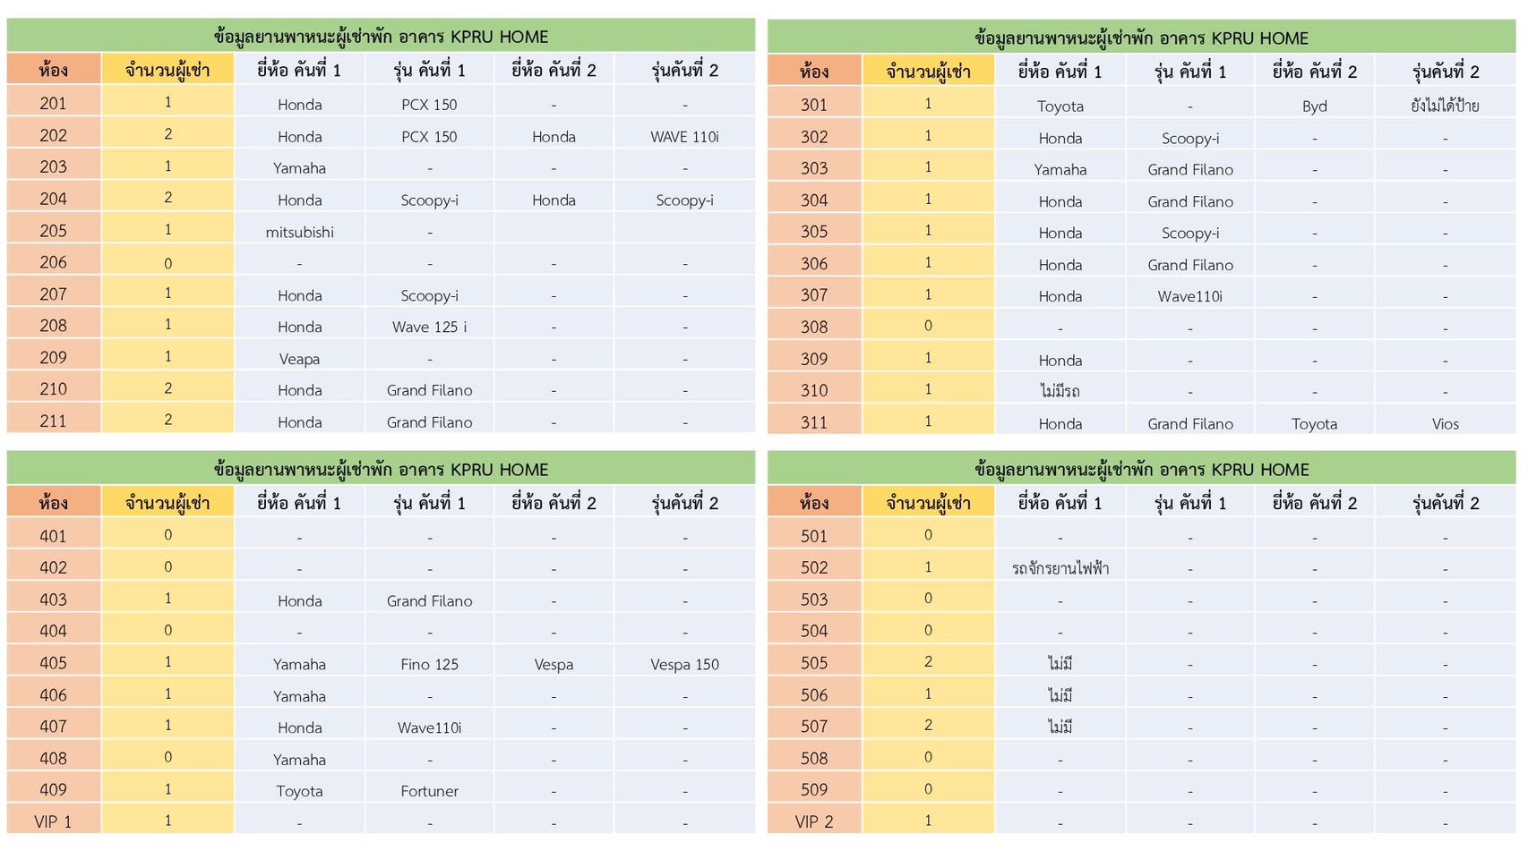Select the ไม่มีรถ cell in room 310
Screen dimensions: 1528x859
1060,390
